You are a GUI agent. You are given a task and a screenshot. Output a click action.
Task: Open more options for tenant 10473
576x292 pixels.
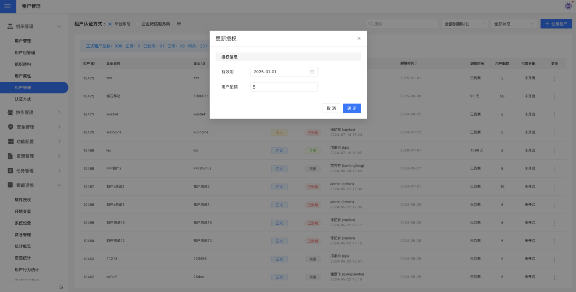tap(554, 79)
